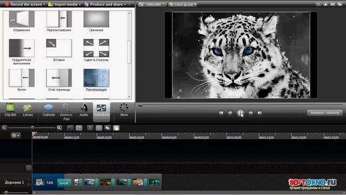Pick the Отражение transition

point(22,21)
